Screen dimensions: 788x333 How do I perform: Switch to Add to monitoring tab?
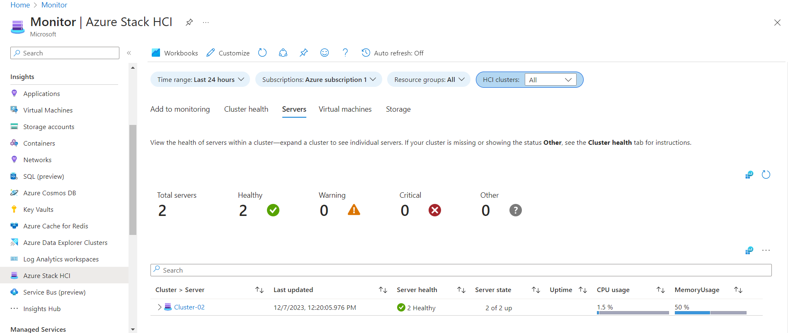(x=180, y=109)
